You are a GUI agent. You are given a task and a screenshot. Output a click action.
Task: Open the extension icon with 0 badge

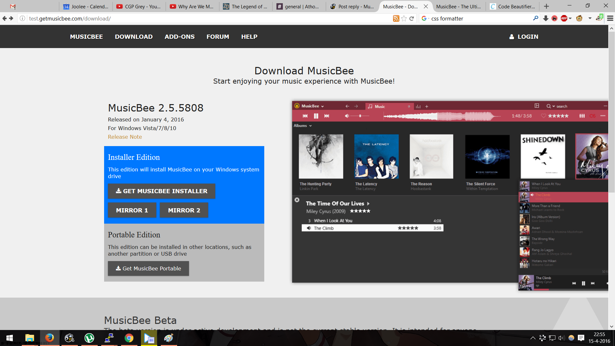[x=599, y=18]
